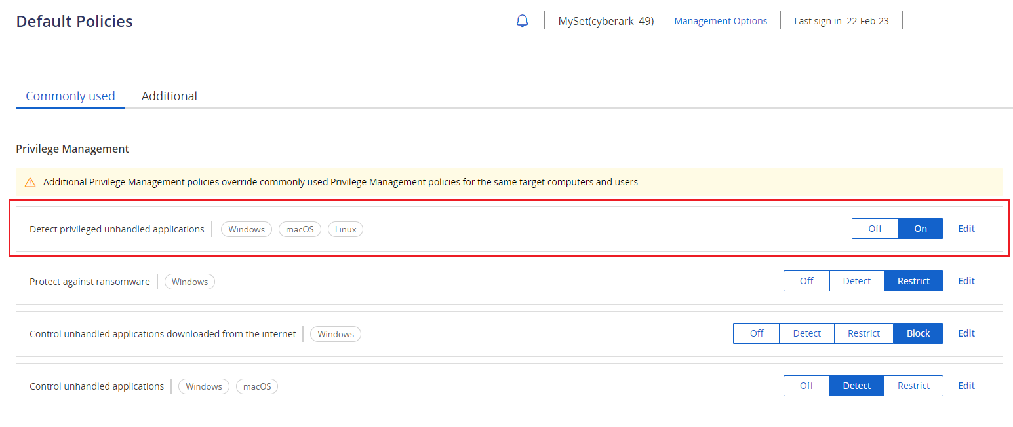Select Block for internet-downloaded applications policy
Screen dimensions: 1013x427
pyautogui.click(x=918, y=333)
